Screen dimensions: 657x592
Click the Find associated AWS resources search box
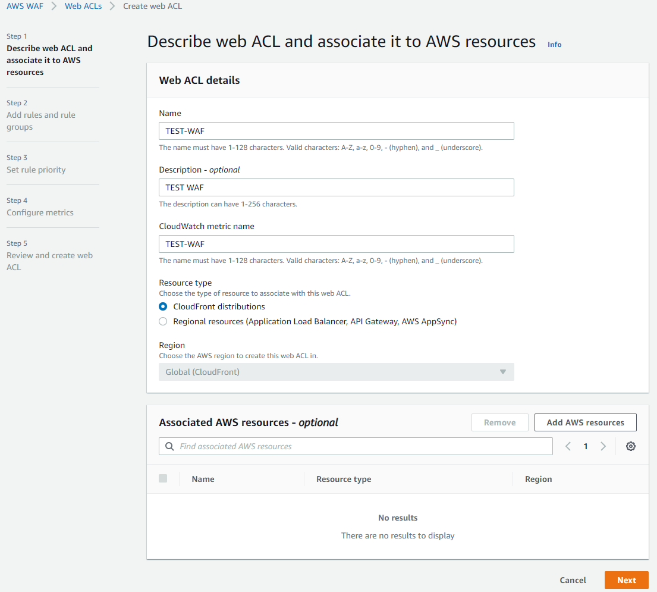point(363,446)
